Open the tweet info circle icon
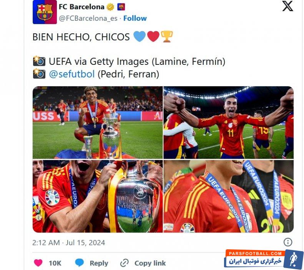This screenshot has width=304, height=270. [288, 242]
